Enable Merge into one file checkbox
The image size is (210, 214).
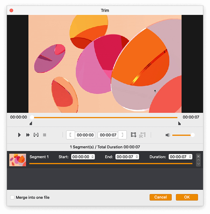(x=12, y=197)
